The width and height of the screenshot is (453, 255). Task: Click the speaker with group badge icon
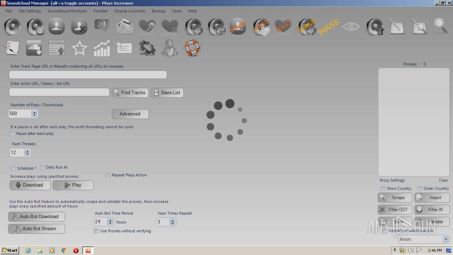click(35, 27)
